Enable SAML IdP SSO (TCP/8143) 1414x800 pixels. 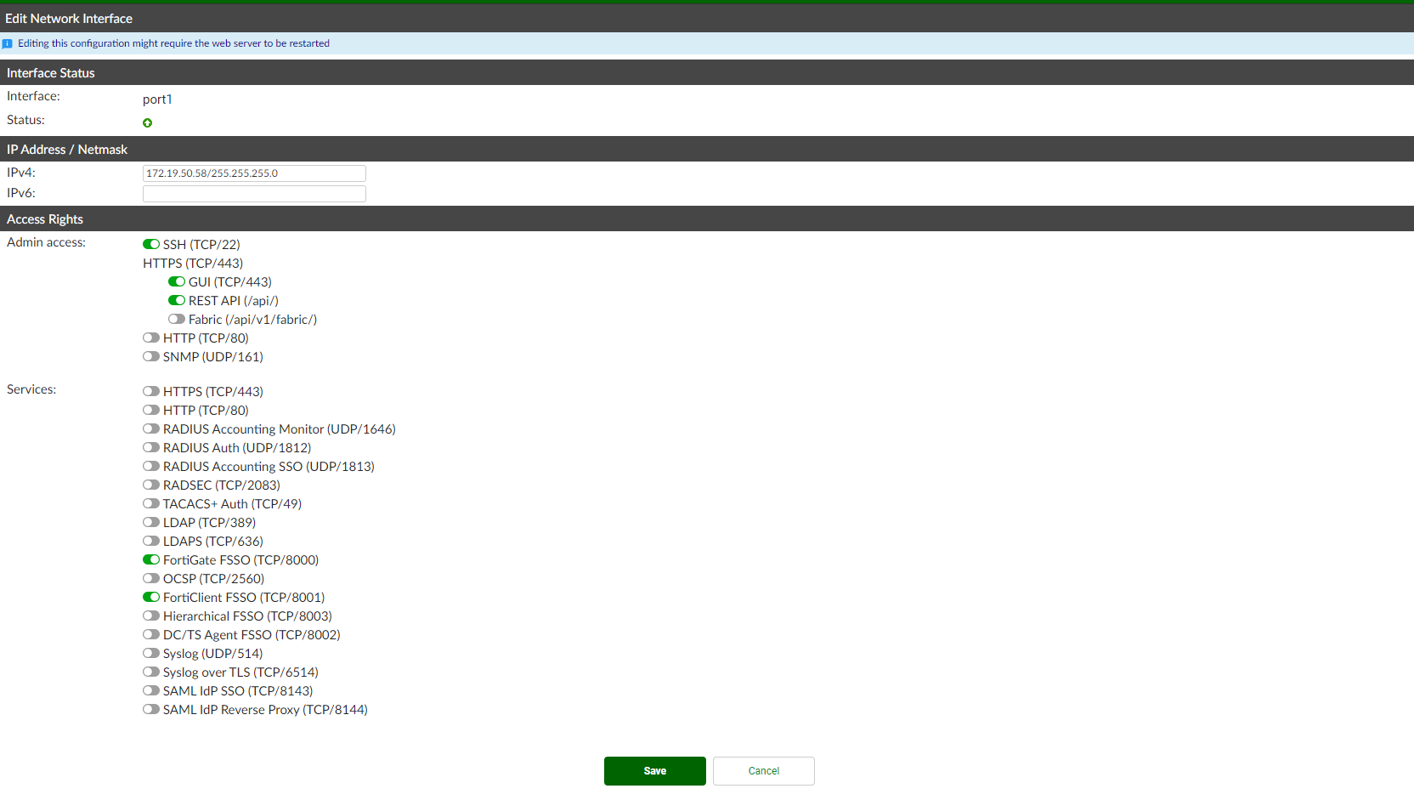point(151,690)
